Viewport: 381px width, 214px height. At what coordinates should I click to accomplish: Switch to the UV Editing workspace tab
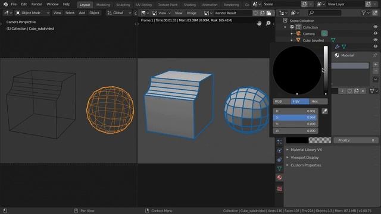(144, 5)
